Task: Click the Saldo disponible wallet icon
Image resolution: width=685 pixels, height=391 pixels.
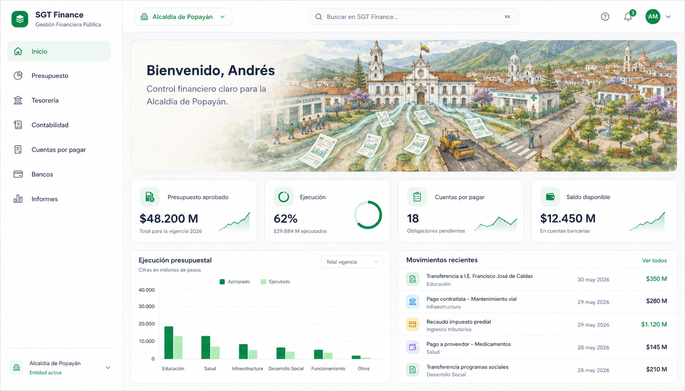Action: coord(550,197)
